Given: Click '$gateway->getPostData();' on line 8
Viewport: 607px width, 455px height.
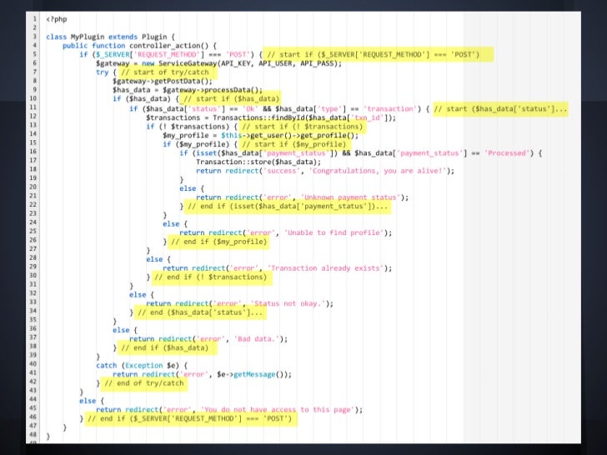Looking at the screenshot, I should tap(163, 82).
